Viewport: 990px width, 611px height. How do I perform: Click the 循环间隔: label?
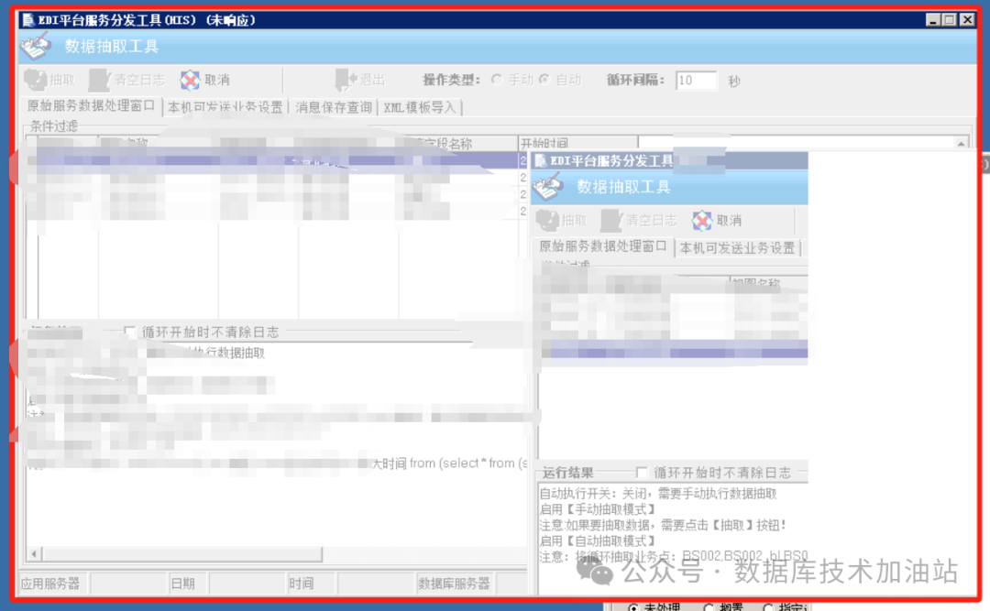click(x=636, y=81)
